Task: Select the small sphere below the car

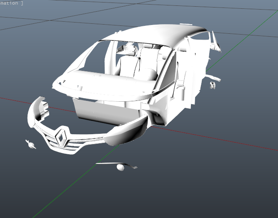Action: pyautogui.click(x=120, y=168)
